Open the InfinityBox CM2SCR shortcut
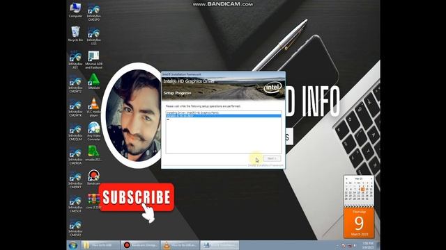The height and width of the screenshot is (250, 446). [75, 203]
